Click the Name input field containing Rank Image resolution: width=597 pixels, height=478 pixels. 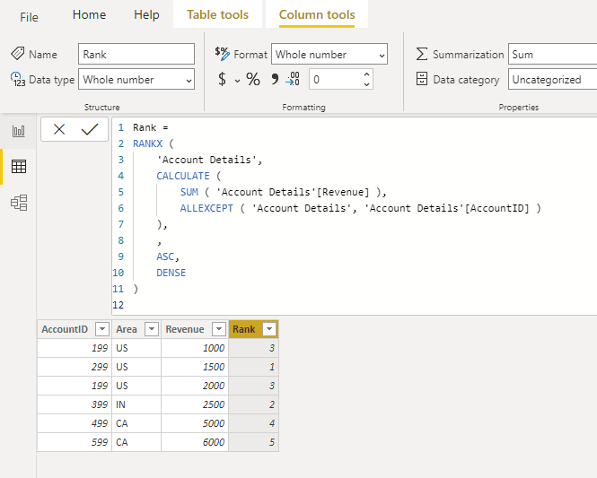pos(136,54)
